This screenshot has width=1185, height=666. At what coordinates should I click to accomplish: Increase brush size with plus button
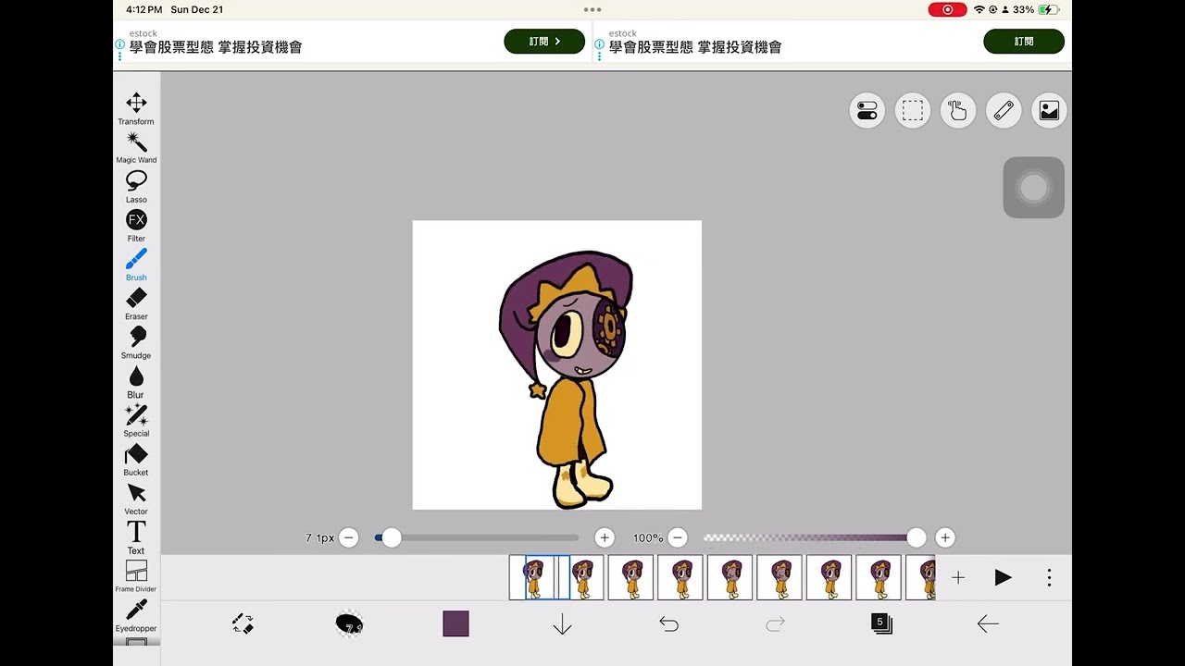[x=605, y=537]
